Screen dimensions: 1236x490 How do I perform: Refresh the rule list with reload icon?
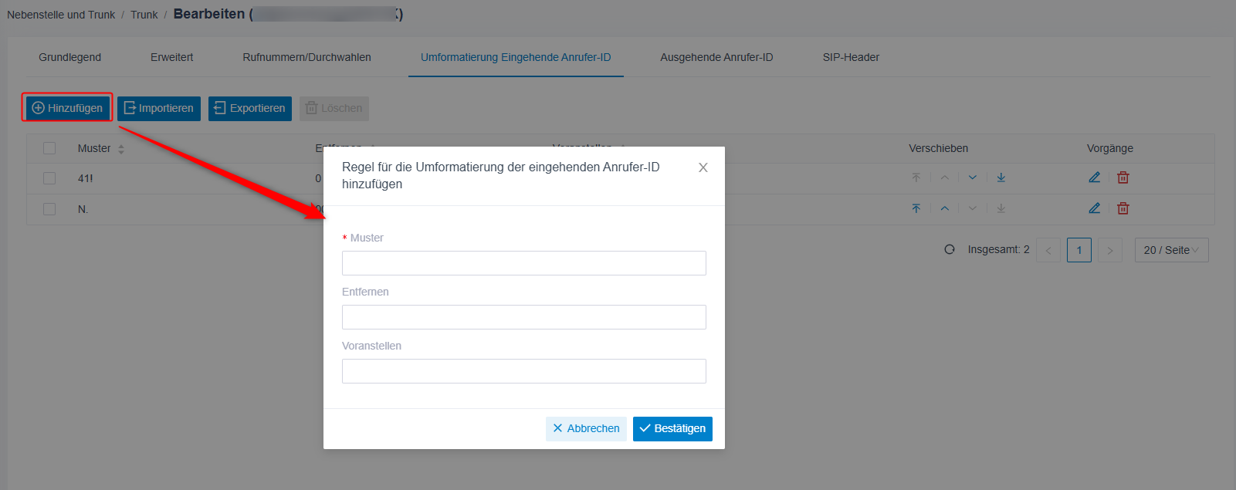[950, 249]
